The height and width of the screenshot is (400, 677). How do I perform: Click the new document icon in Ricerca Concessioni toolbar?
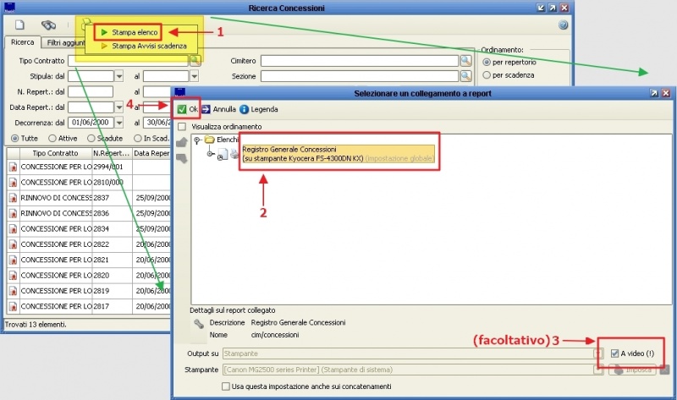point(19,25)
